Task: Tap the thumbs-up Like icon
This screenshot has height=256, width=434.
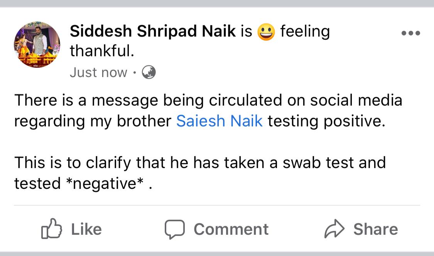Action: pyautogui.click(x=51, y=229)
